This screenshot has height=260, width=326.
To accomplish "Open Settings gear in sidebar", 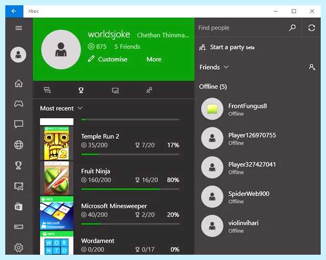I will [x=19, y=247].
